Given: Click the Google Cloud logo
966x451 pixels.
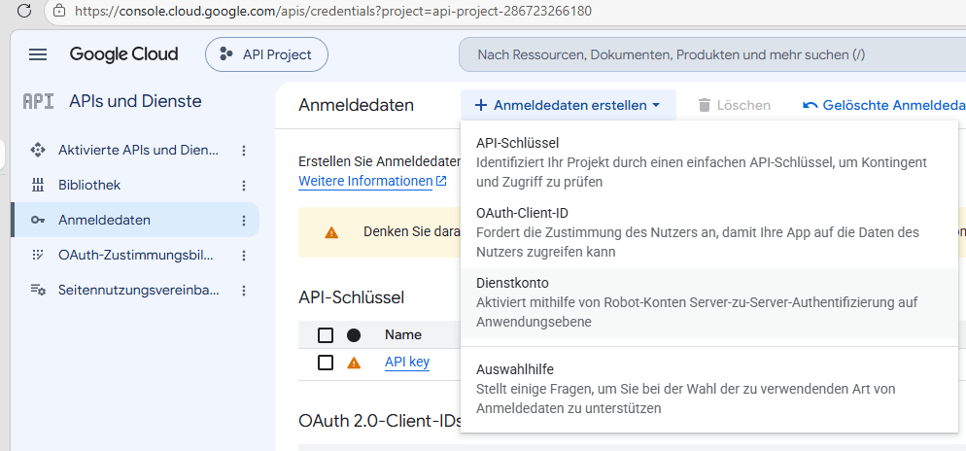Looking at the screenshot, I should [123, 54].
